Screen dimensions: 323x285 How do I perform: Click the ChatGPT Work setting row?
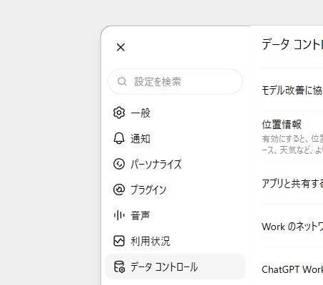pyautogui.click(x=292, y=269)
